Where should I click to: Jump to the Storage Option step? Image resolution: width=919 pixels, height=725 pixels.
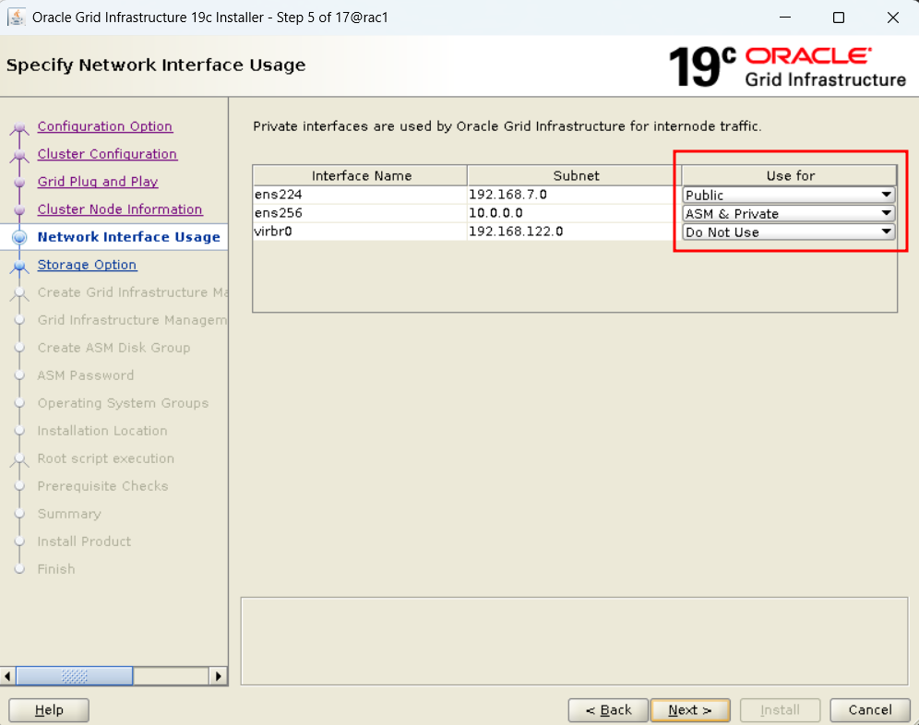[87, 265]
